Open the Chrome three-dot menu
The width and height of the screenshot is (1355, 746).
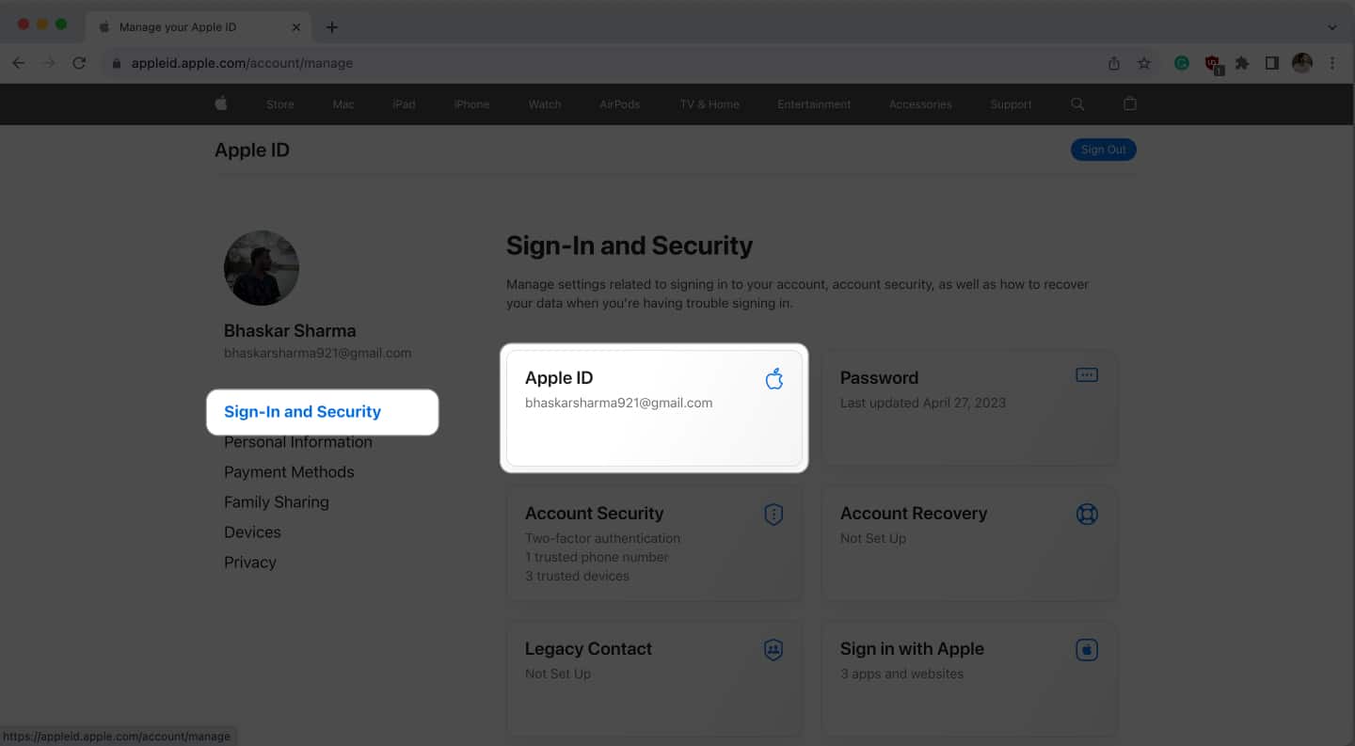[x=1332, y=63]
